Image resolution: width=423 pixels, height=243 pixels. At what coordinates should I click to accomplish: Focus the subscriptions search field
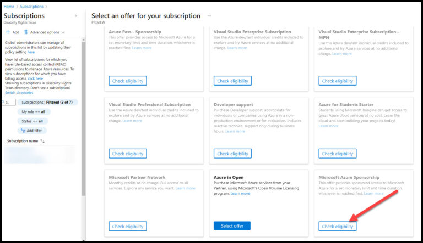tap(9, 103)
